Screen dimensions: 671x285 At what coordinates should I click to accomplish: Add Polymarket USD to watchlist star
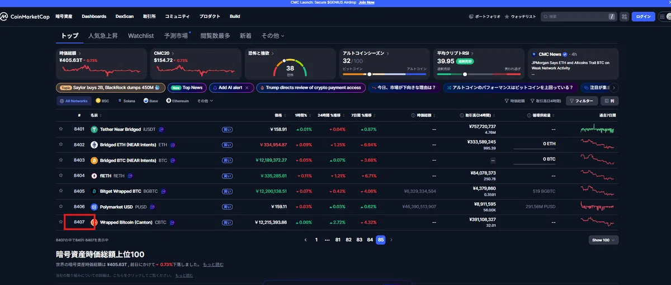pos(61,206)
